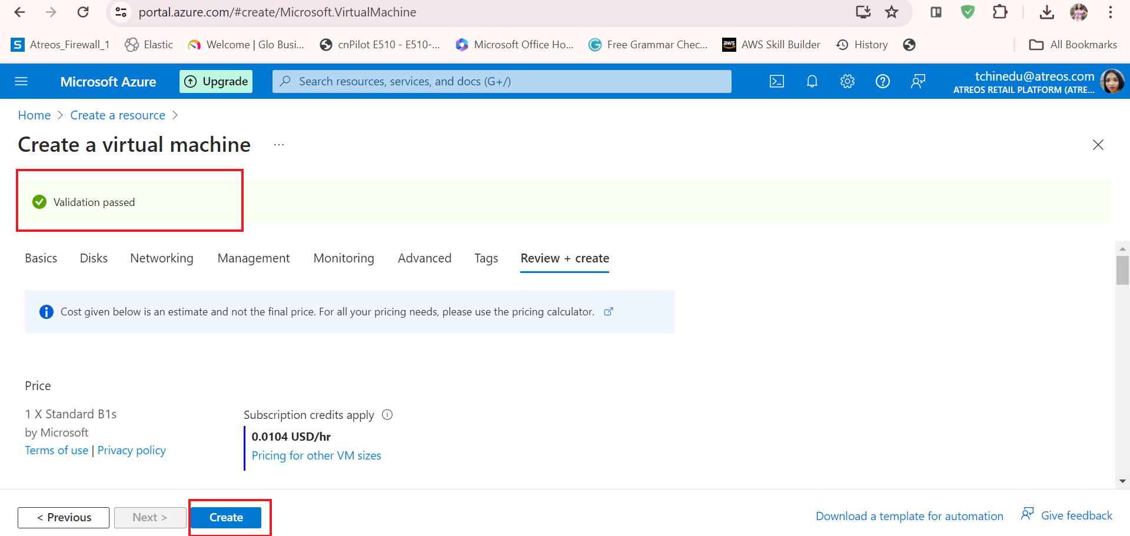Screen dimensions: 1130x536
Task: Select the Review + create tab
Action: coord(565,258)
